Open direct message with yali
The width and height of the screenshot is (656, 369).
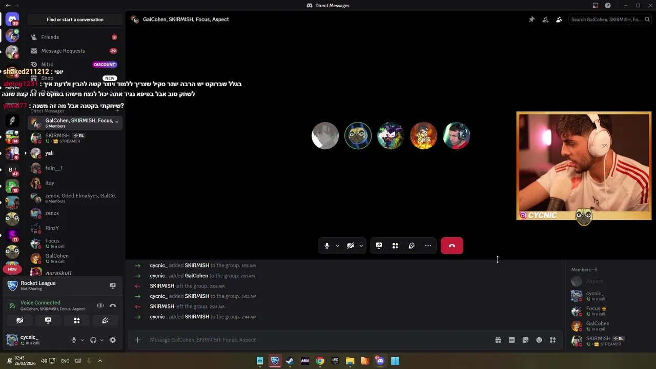[75, 153]
